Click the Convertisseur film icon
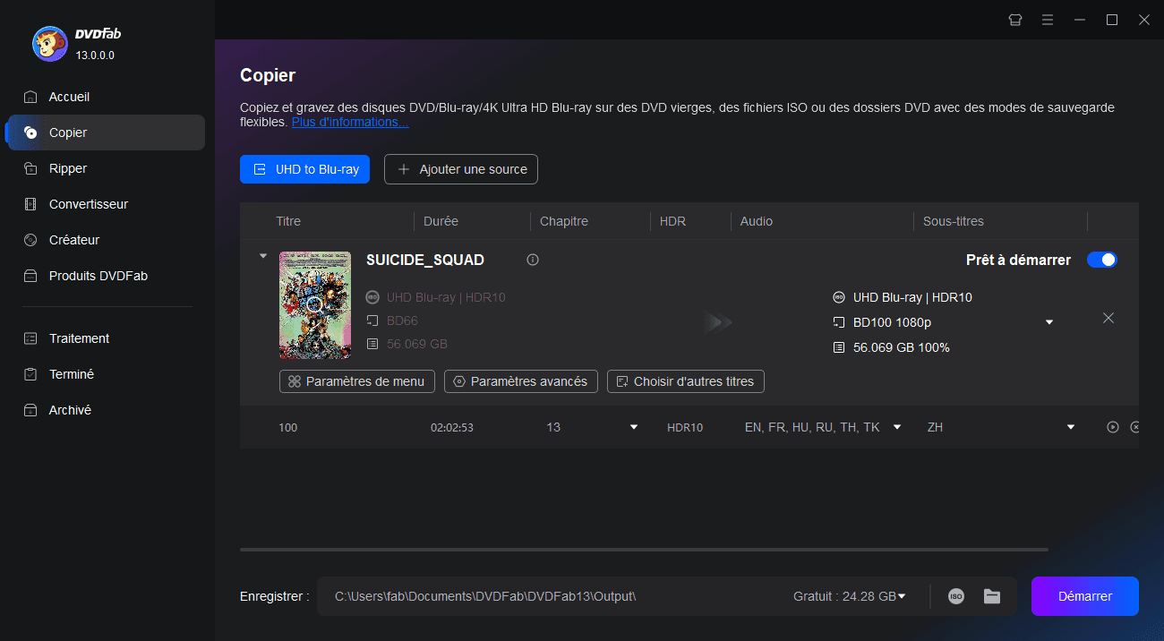Viewport: 1164px width, 641px height. pos(30,204)
